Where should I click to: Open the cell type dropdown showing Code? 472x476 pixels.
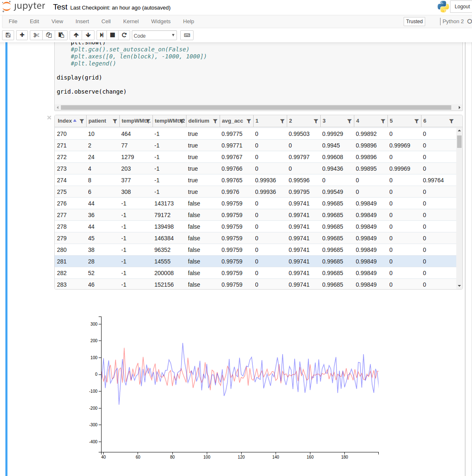[154, 36]
